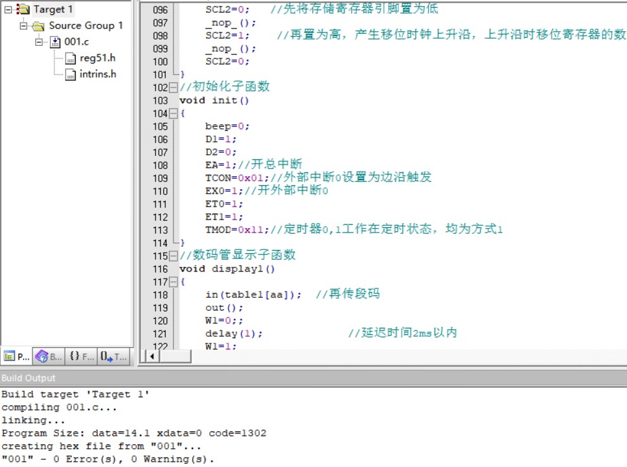The image size is (627, 467).
Task: Click the editor horizontal scrollbar thumb
Action: (175, 356)
